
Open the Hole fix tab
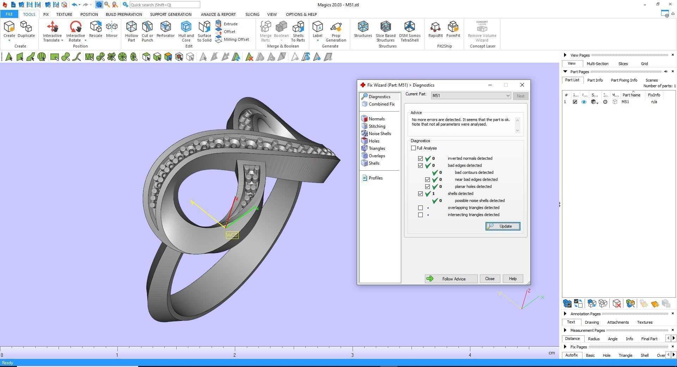606,355
